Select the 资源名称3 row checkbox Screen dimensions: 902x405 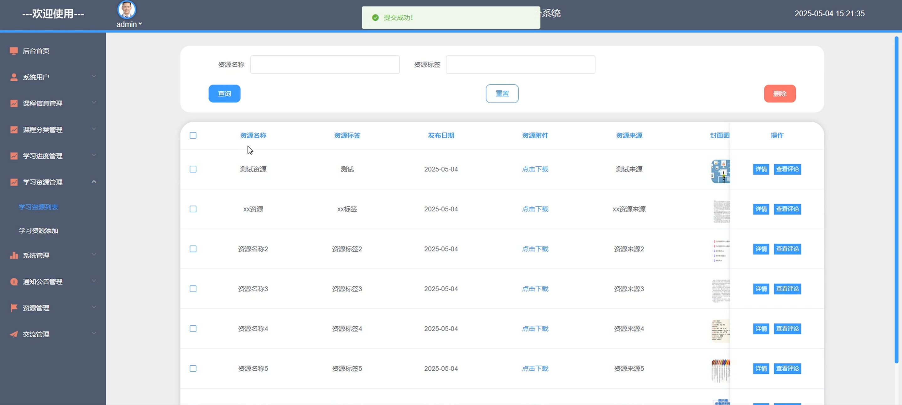[x=193, y=289]
